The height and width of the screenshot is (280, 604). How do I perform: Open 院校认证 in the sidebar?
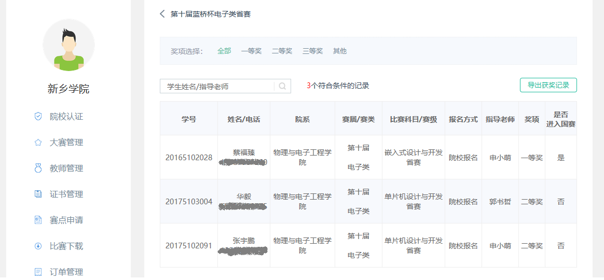point(66,117)
